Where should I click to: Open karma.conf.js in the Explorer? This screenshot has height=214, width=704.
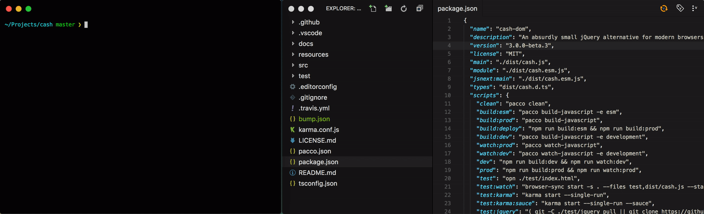click(357, 130)
